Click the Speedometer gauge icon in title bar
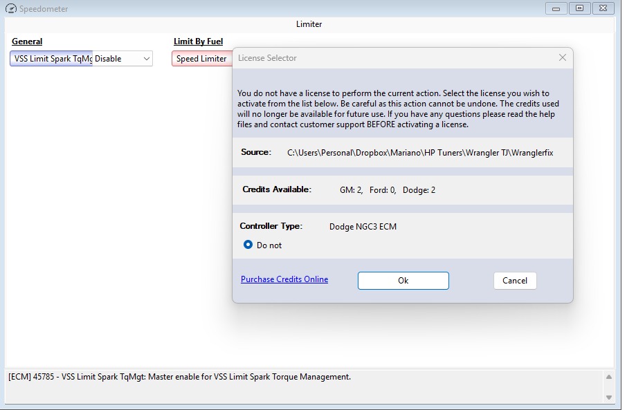 pyautogui.click(x=10, y=9)
